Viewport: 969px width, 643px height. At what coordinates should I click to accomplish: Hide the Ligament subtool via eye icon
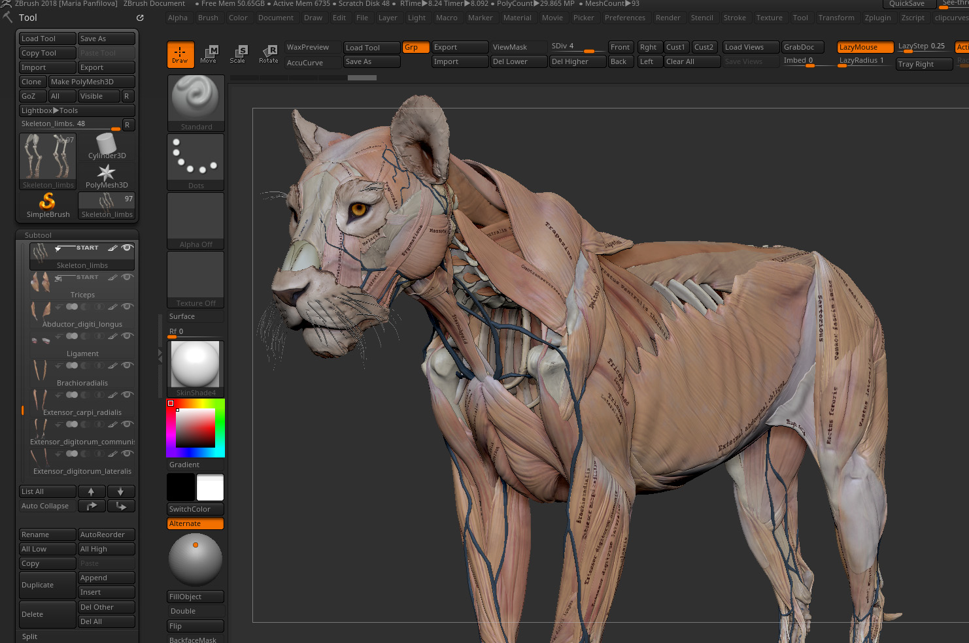[x=127, y=336]
